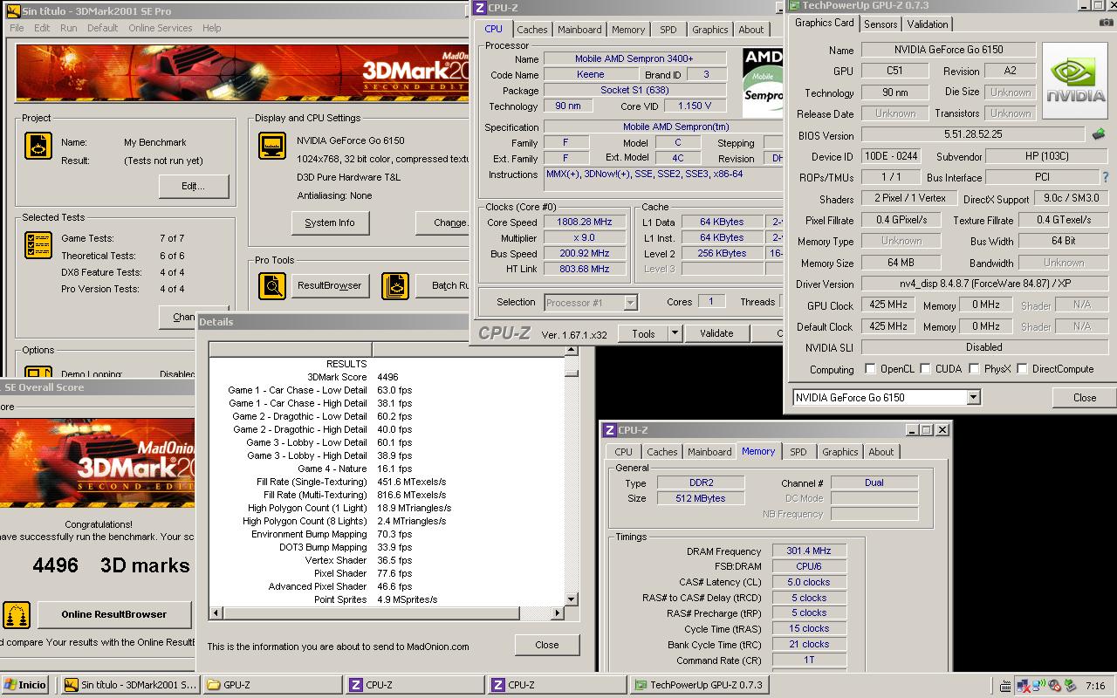This screenshot has height=698, width=1117.
Task: Click the first system tray icon on the taskbar
Action: (x=1006, y=686)
